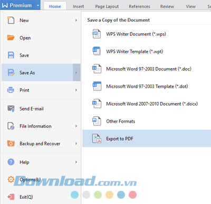Image resolution: width=211 pixels, height=204 pixels.
Task: Select the Help menu entry
Action: 41,162
